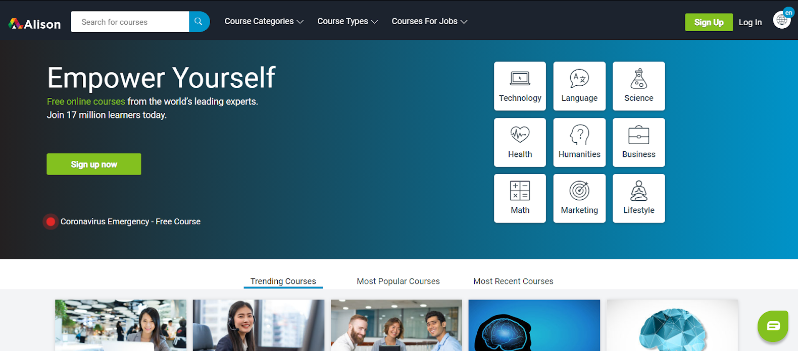The image size is (798, 351).
Task: Click the Alison logo
Action: 34,24
